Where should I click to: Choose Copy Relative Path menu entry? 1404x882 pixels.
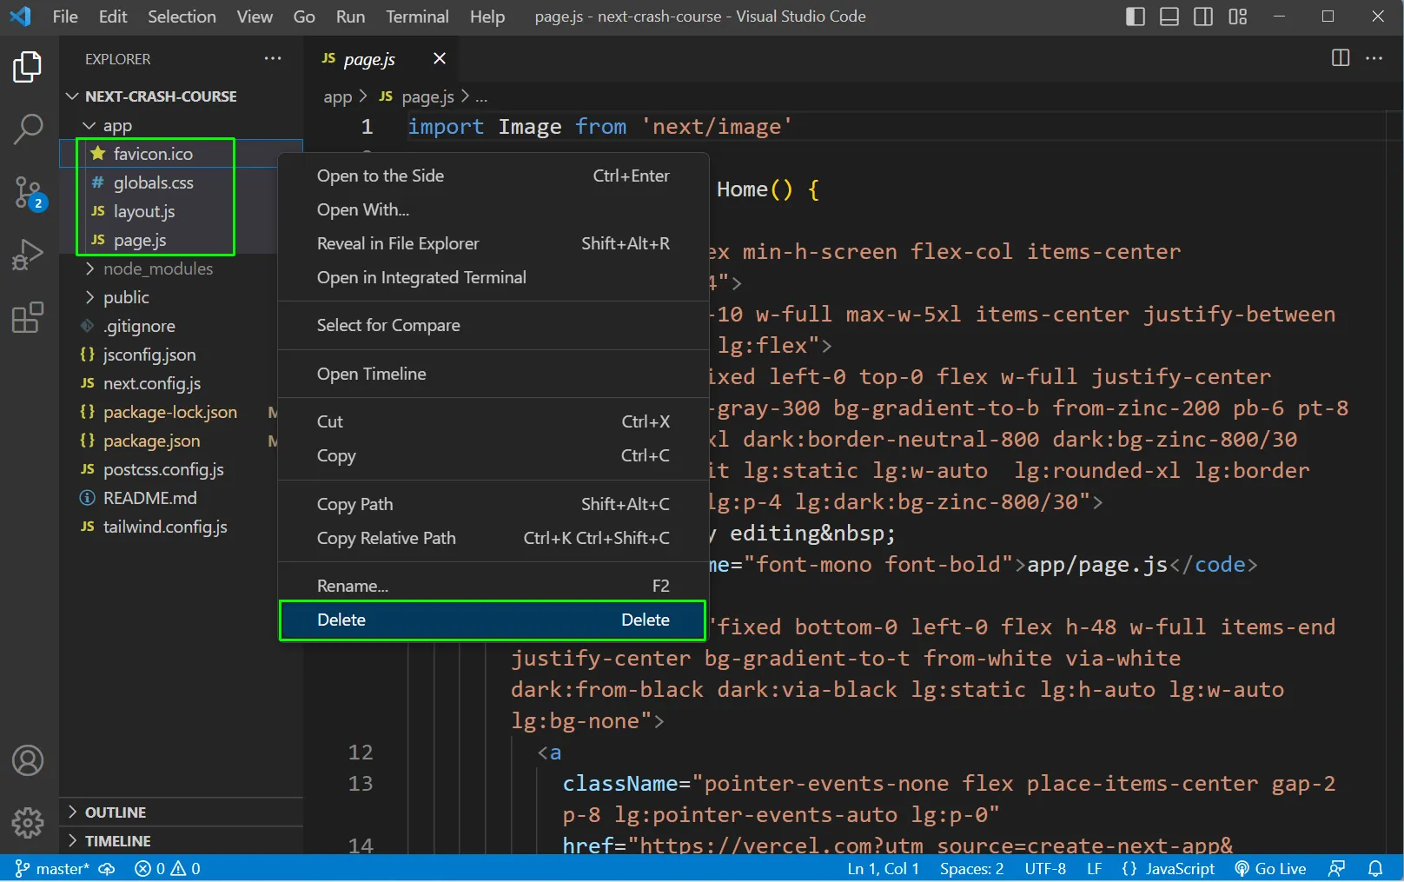tap(493, 538)
